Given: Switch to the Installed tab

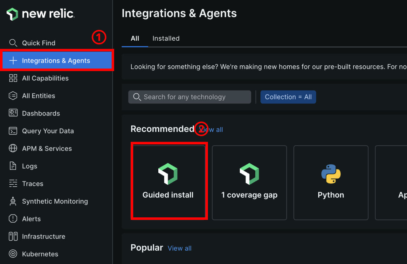Looking at the screenshot, I should [166, 38].
